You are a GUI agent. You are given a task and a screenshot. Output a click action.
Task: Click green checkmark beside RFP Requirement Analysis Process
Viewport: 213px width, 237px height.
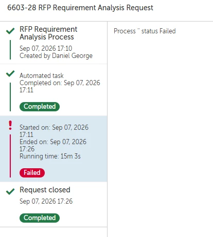coord(10,31)
